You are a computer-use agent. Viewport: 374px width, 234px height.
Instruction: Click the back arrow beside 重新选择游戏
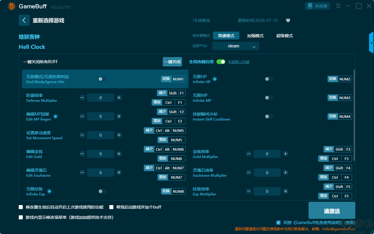(x=24, y=20)
